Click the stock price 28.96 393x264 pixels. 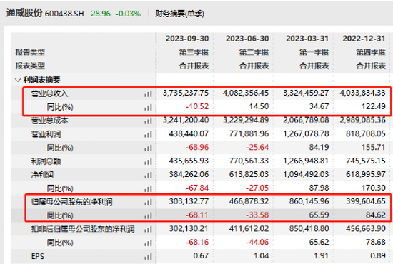tap(101, 14)
